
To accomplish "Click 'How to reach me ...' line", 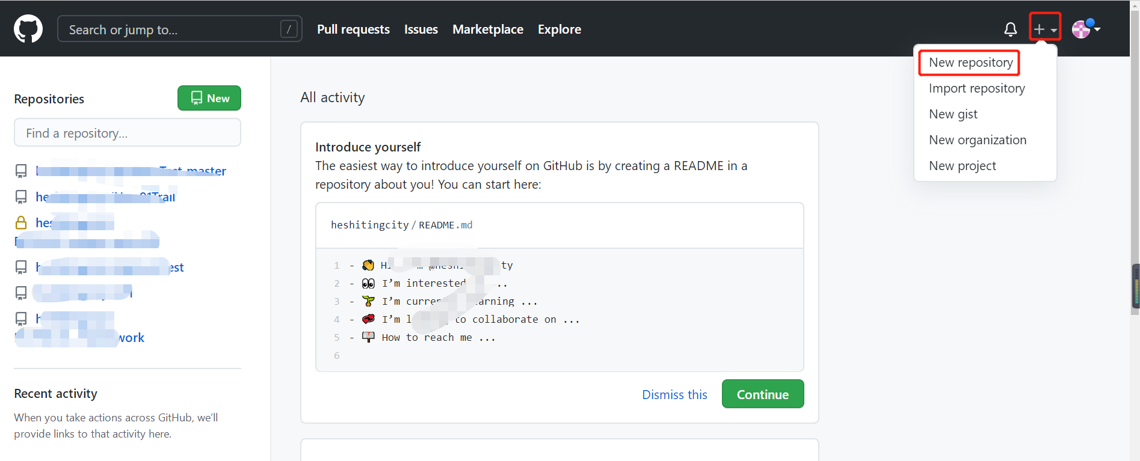I will tap(439, 338).
